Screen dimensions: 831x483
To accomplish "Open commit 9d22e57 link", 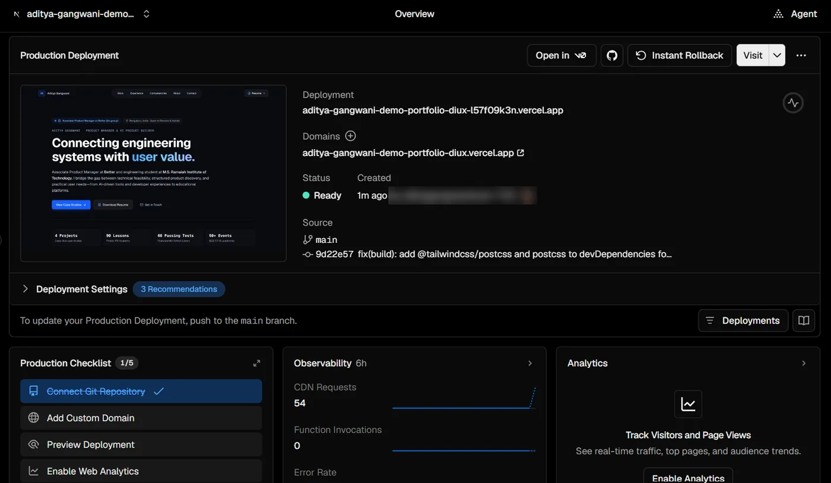I will (x=335, y=254).
